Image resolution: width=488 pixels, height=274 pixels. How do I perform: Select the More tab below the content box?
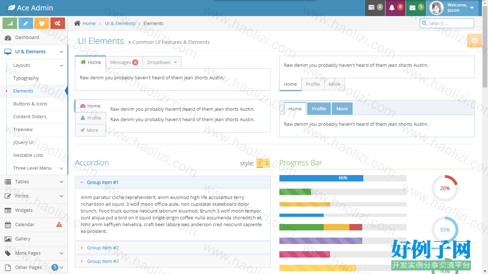(x=334, y=84)
